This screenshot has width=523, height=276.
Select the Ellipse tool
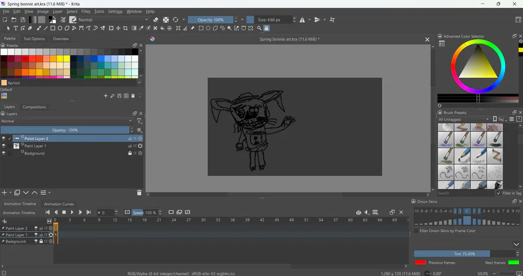60,28
